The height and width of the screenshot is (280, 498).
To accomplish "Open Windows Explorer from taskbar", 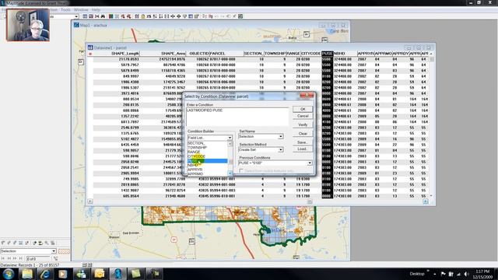I will click(27, 274).
